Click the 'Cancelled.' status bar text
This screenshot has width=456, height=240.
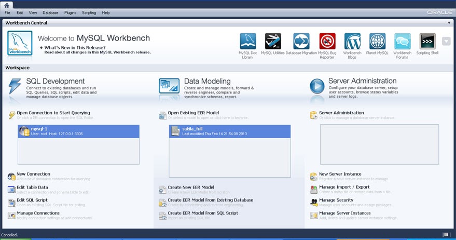coord(9,235)
